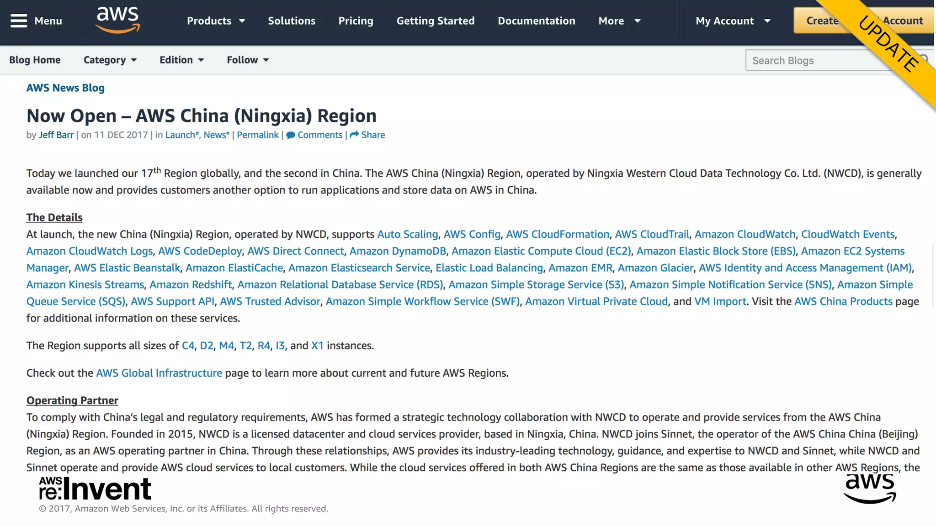Open the Amazon DynamoDB link
The height and width of the screenshot is (526, 936).
(x=397, y=251)
